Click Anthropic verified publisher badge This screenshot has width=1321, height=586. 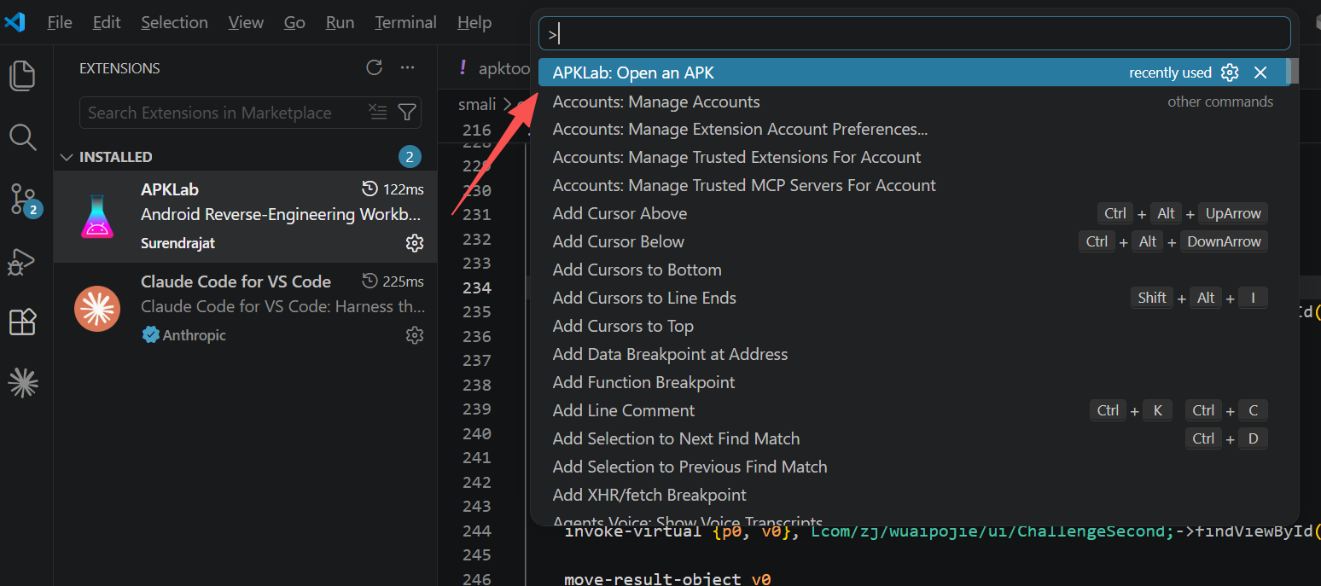[150, 335]
